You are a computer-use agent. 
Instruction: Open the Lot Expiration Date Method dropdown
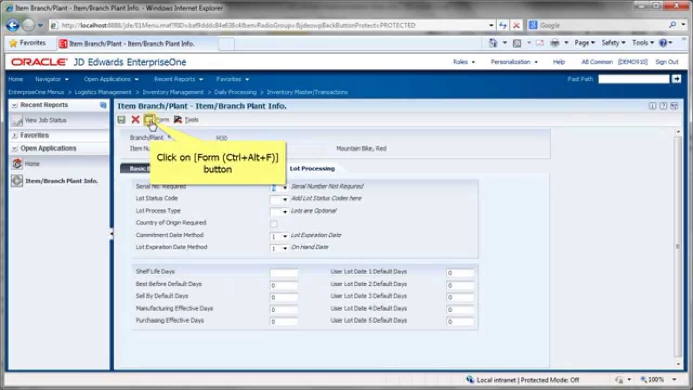coord(285,248)
